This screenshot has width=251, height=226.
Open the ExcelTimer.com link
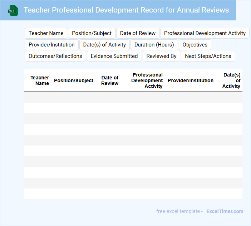point(225,211)
